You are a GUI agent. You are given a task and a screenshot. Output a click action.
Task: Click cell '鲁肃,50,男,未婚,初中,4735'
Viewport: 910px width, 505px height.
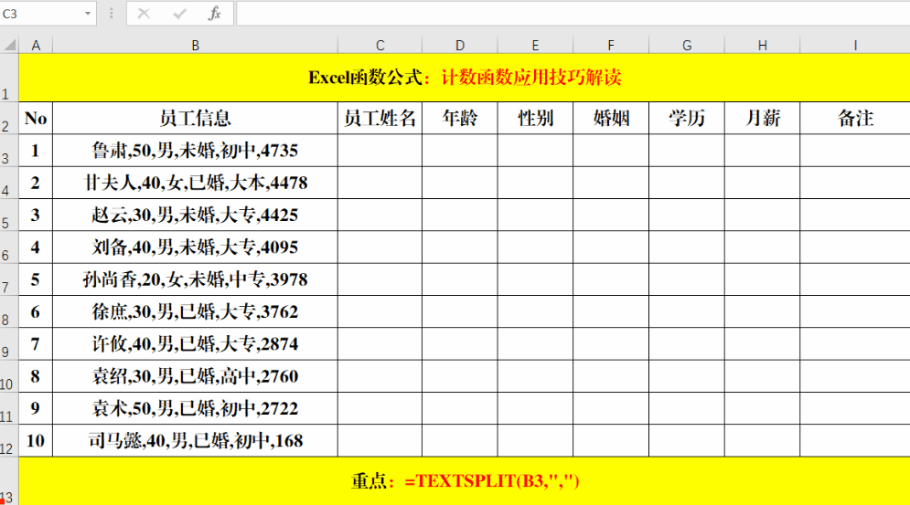point(196,151)
